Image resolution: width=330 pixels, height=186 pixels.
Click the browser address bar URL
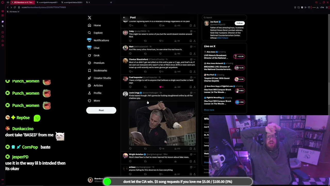point(44,7)
